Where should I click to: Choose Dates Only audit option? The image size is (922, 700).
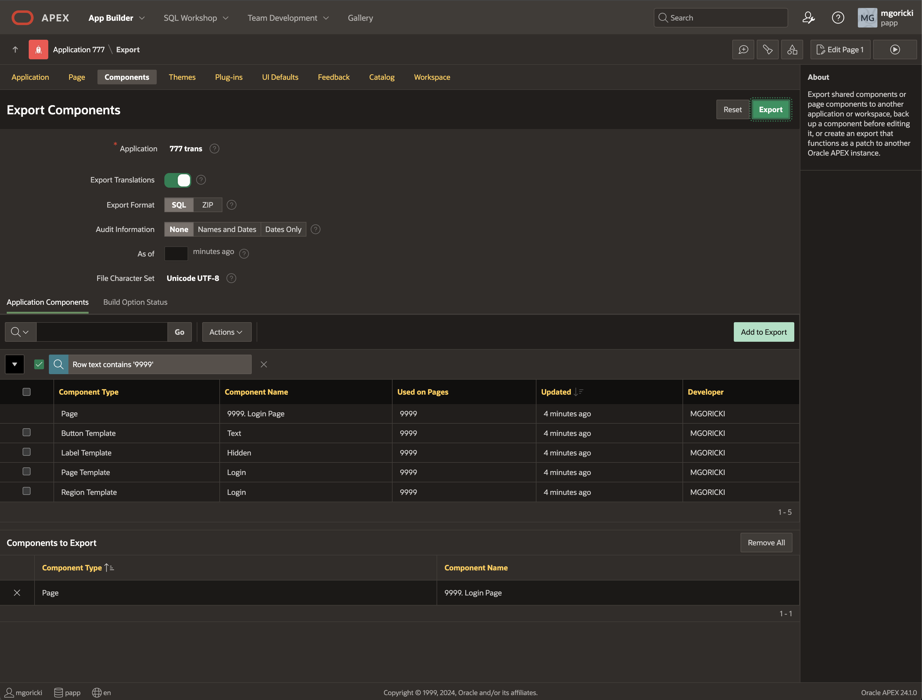click(x=283, y=229)
